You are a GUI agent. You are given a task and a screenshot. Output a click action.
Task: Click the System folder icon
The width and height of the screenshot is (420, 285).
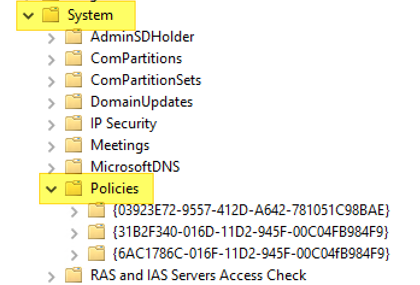point(51,16)
